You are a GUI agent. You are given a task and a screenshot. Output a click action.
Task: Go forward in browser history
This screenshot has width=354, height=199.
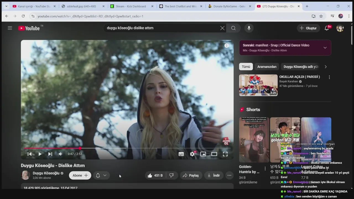coord(15,16)
